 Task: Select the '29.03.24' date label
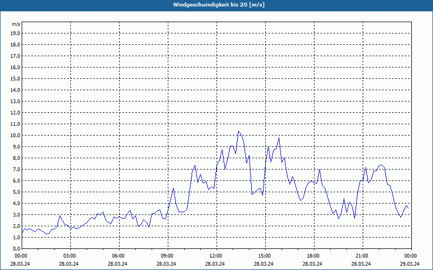[410, 264]
